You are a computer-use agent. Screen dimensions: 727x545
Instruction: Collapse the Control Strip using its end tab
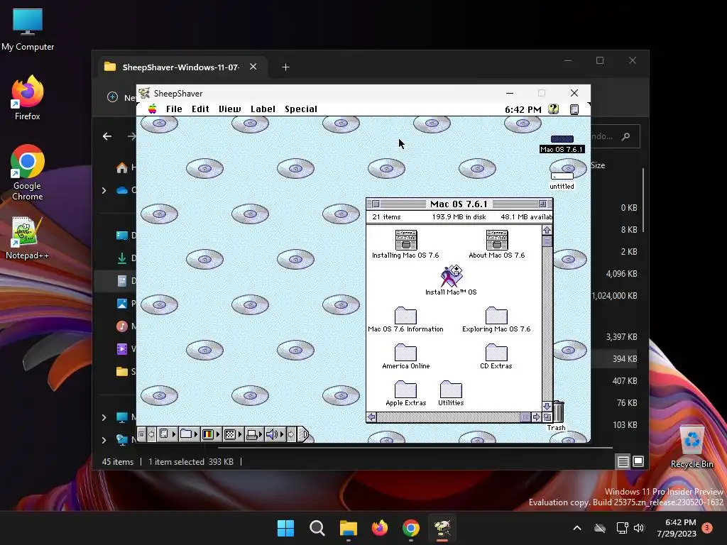pos(302,434)
